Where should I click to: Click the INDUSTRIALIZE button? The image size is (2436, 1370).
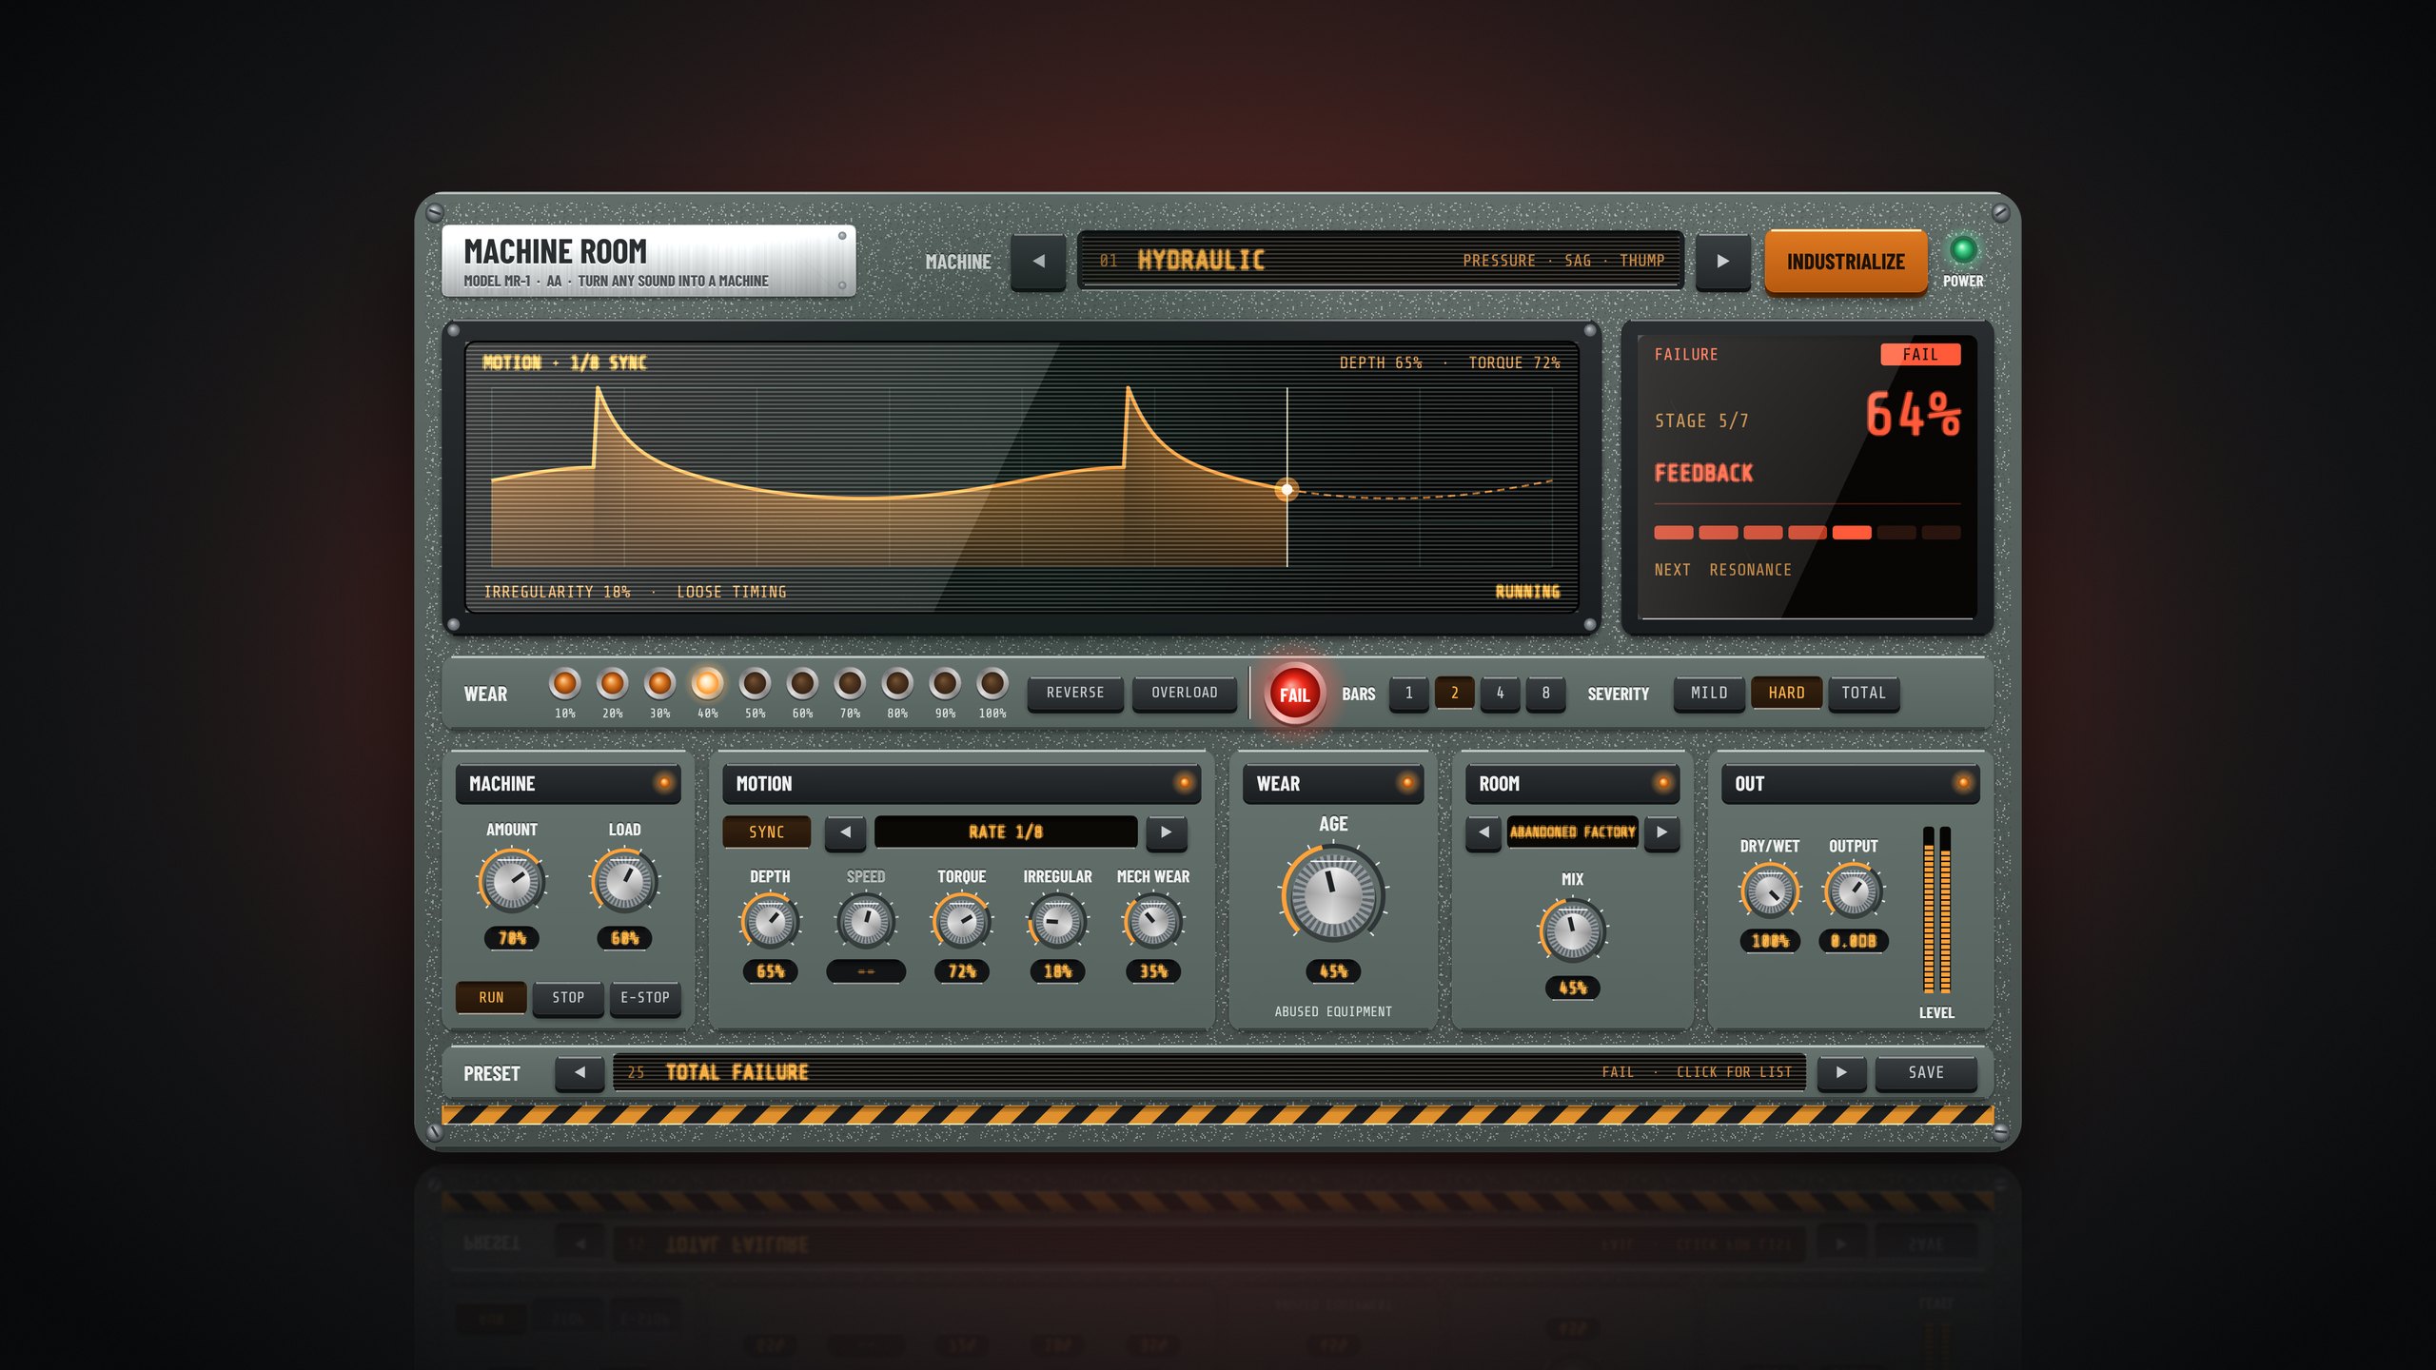(1845, 262)
